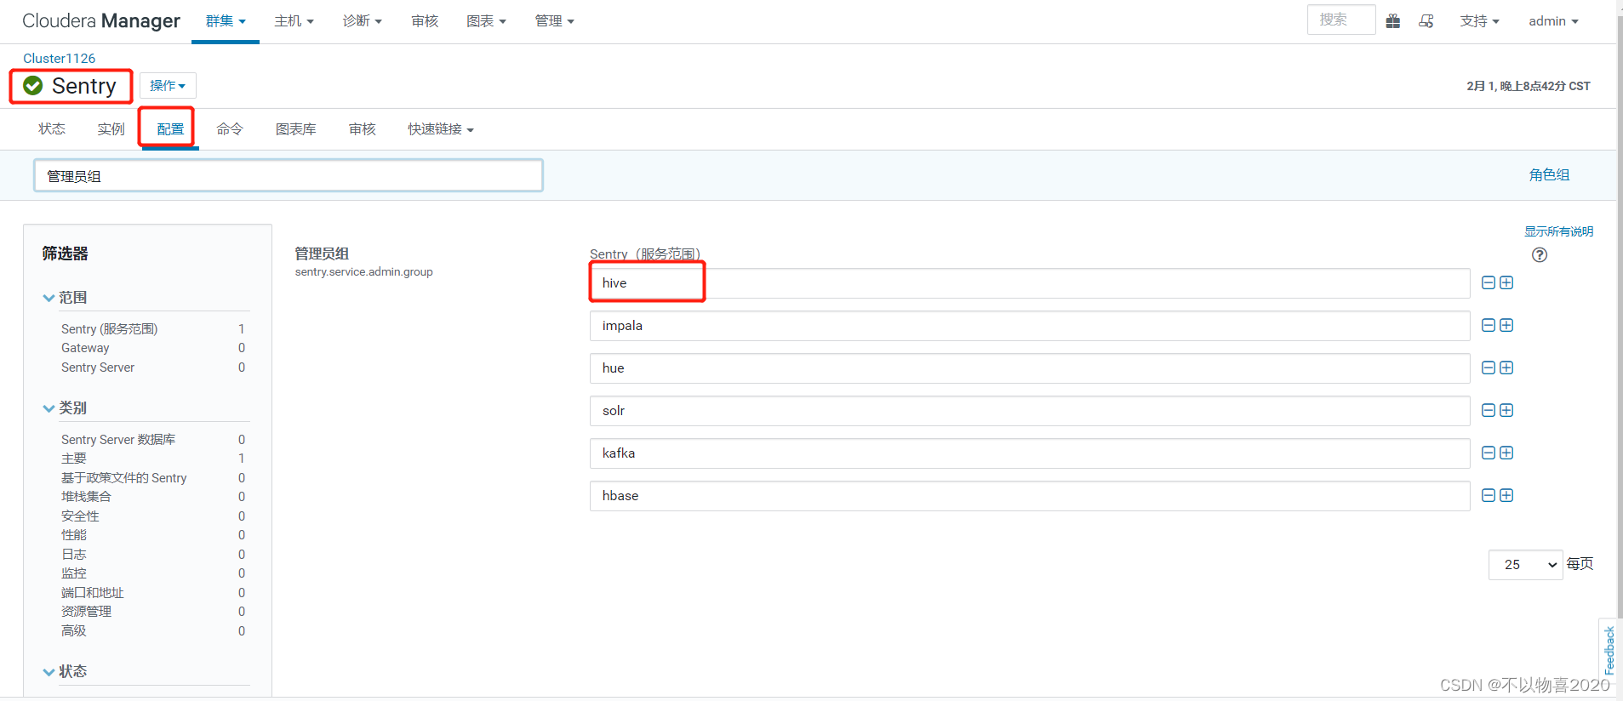Filter by Gateway scope

click(x=85, y=348)
